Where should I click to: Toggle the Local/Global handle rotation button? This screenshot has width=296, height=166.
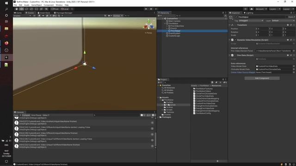65,9
